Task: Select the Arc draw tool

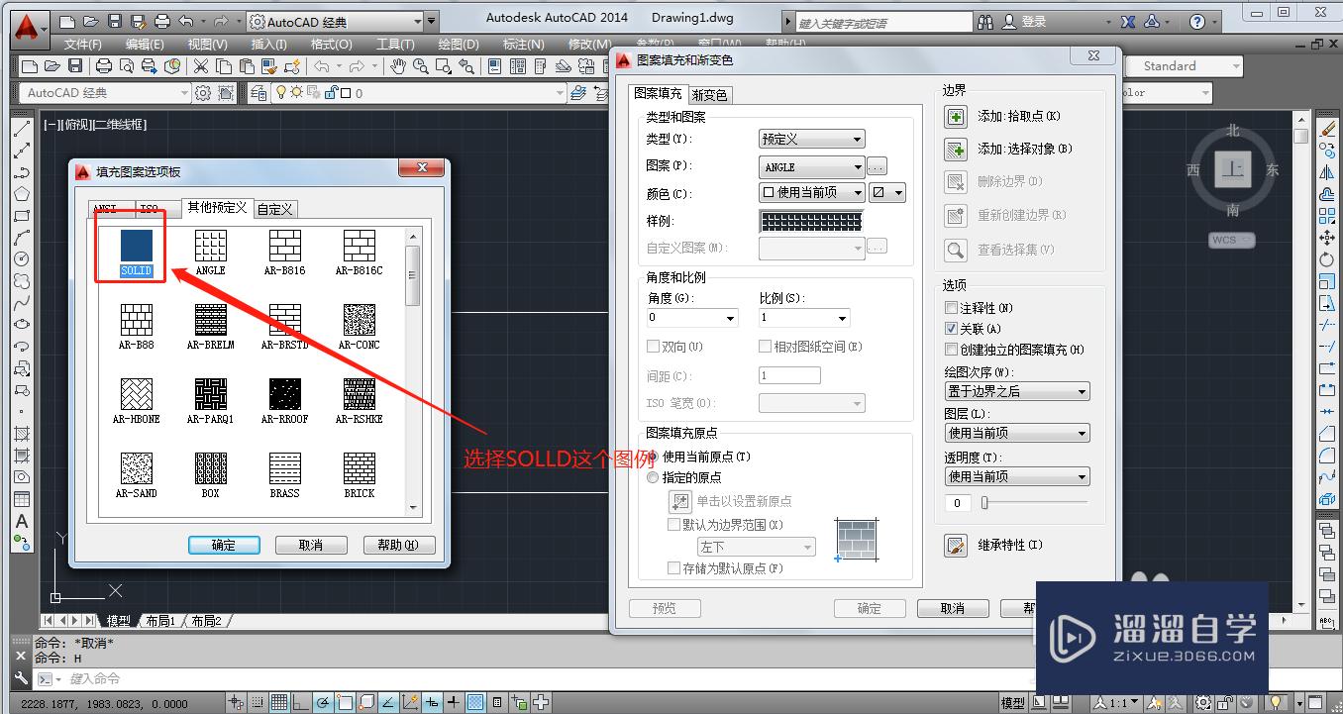Action: 21,238
